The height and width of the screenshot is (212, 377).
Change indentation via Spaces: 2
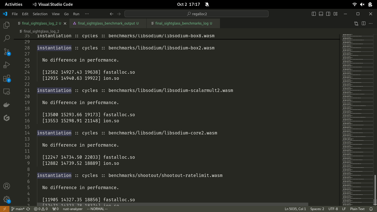point(317,209)
